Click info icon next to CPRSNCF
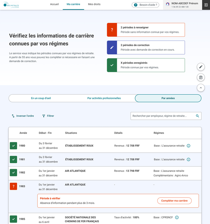Image resolution: width=210 pixels, height=224 pixels. point(177,217)
